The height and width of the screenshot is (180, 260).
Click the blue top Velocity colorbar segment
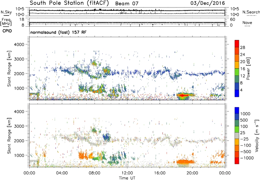[x=237, y=110]
